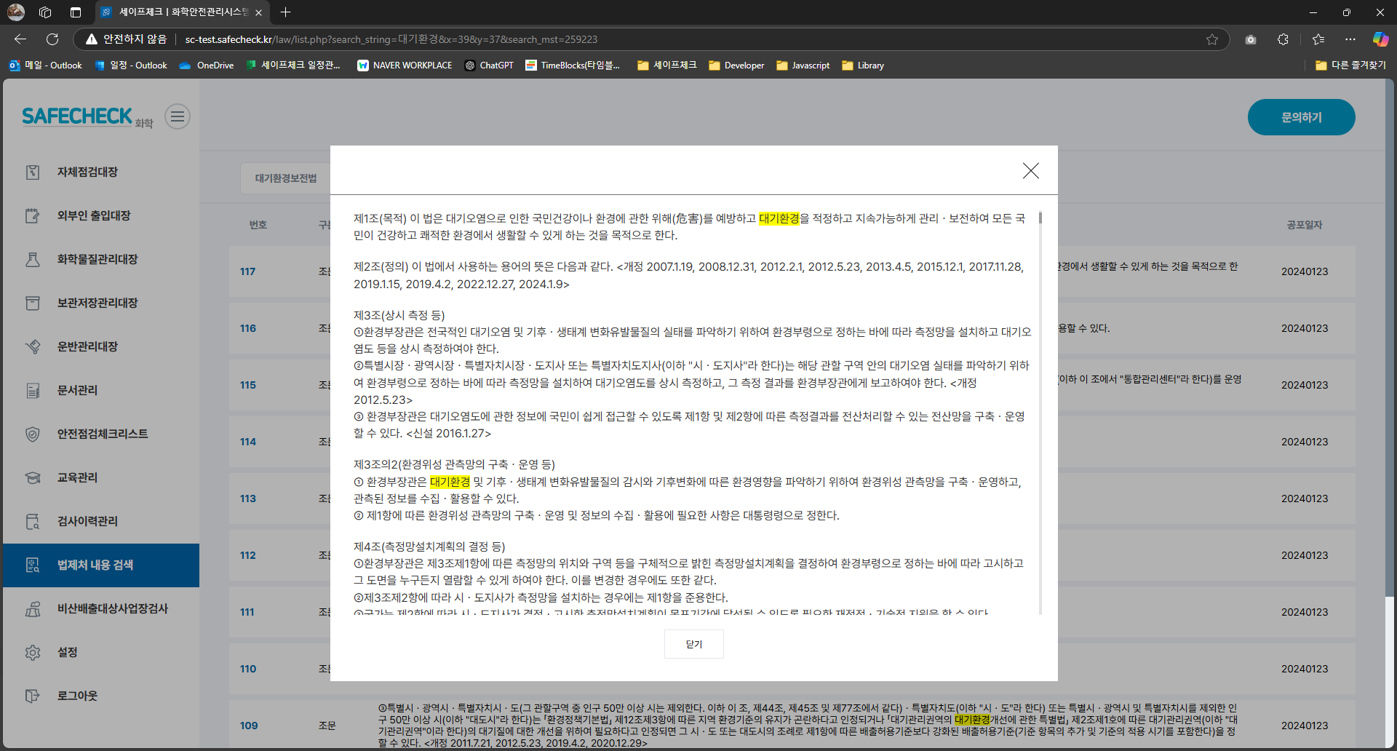
Task: Open 자체점검대장 sidebar icon
Action: [33, 172]
